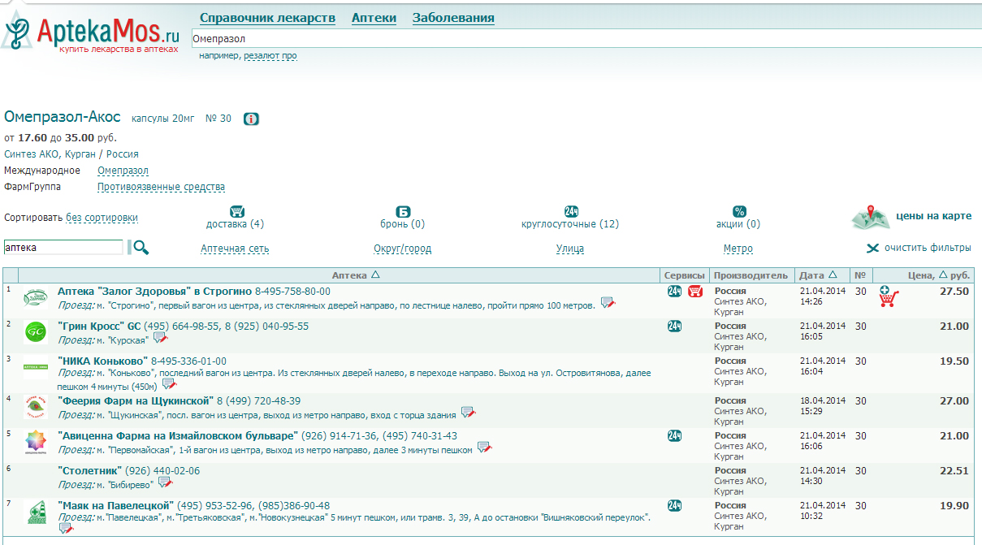The height and width of the screenshot is (545, 982).
Task: Open the AptekaMos.ru logo homepage
Action: [91, 32]
